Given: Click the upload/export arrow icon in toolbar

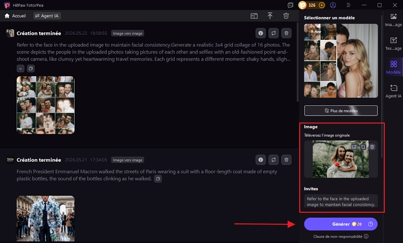Looking at the screenshot, I should (270, 16).
